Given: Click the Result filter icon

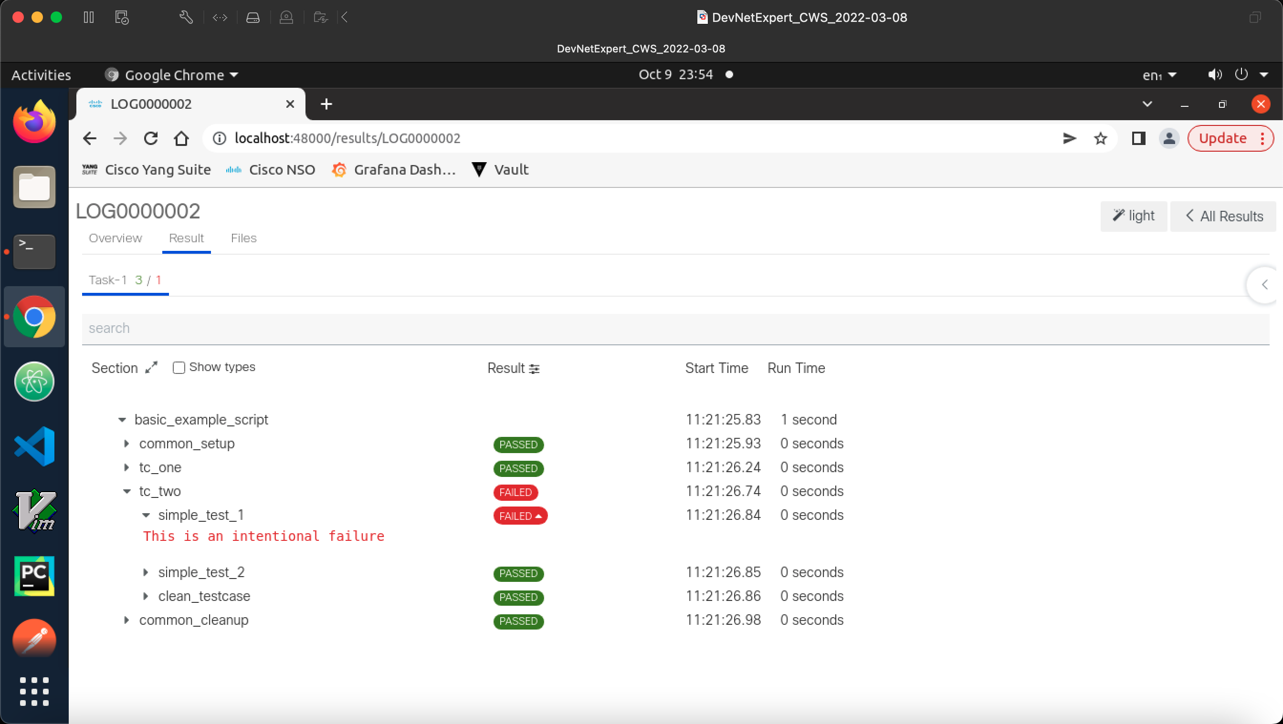Looking at the screenshot, I should pos(534,369).
